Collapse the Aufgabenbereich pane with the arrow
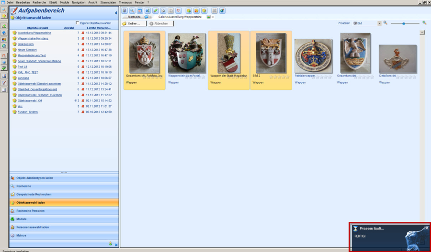 point(116,12)
